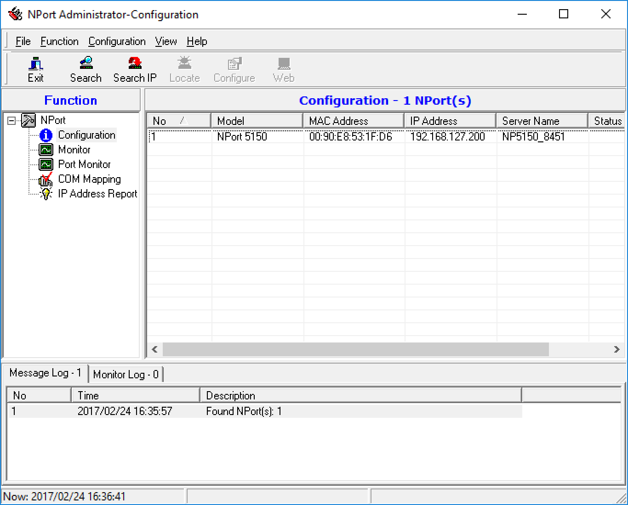
Task: Open the Function menu
Action: click(59, 41)
